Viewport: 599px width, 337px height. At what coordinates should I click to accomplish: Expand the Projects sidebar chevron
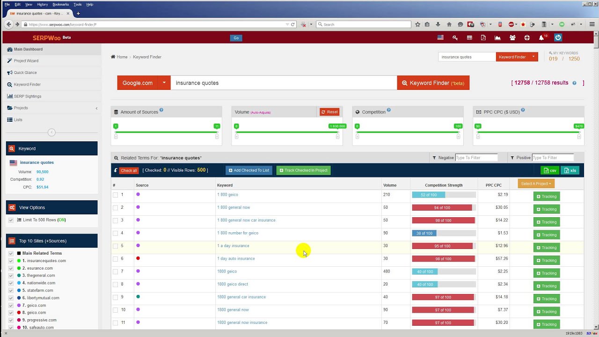click(96, 108)
